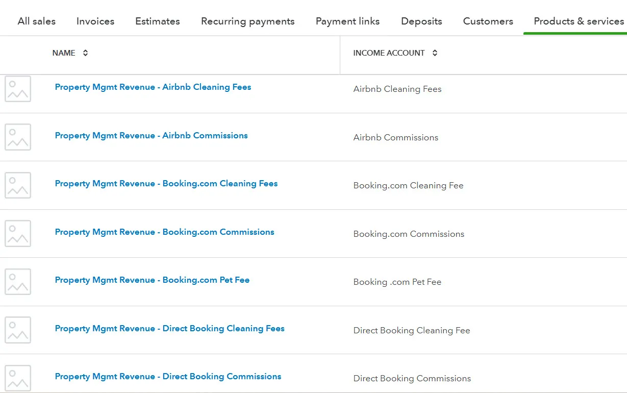Switch to the All sales tab

tap(37, 21)
